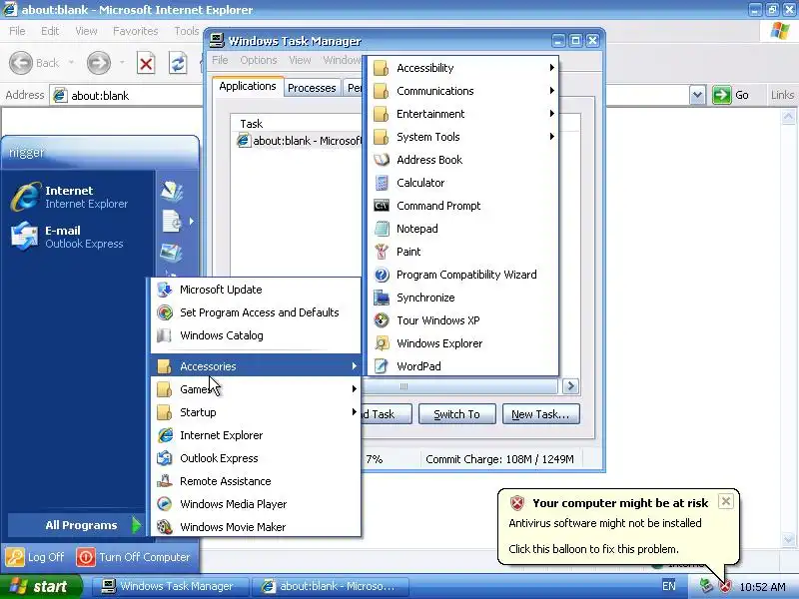
Task: Open Internet Explorer Favorites menu
Action: (x=136, y=31)
